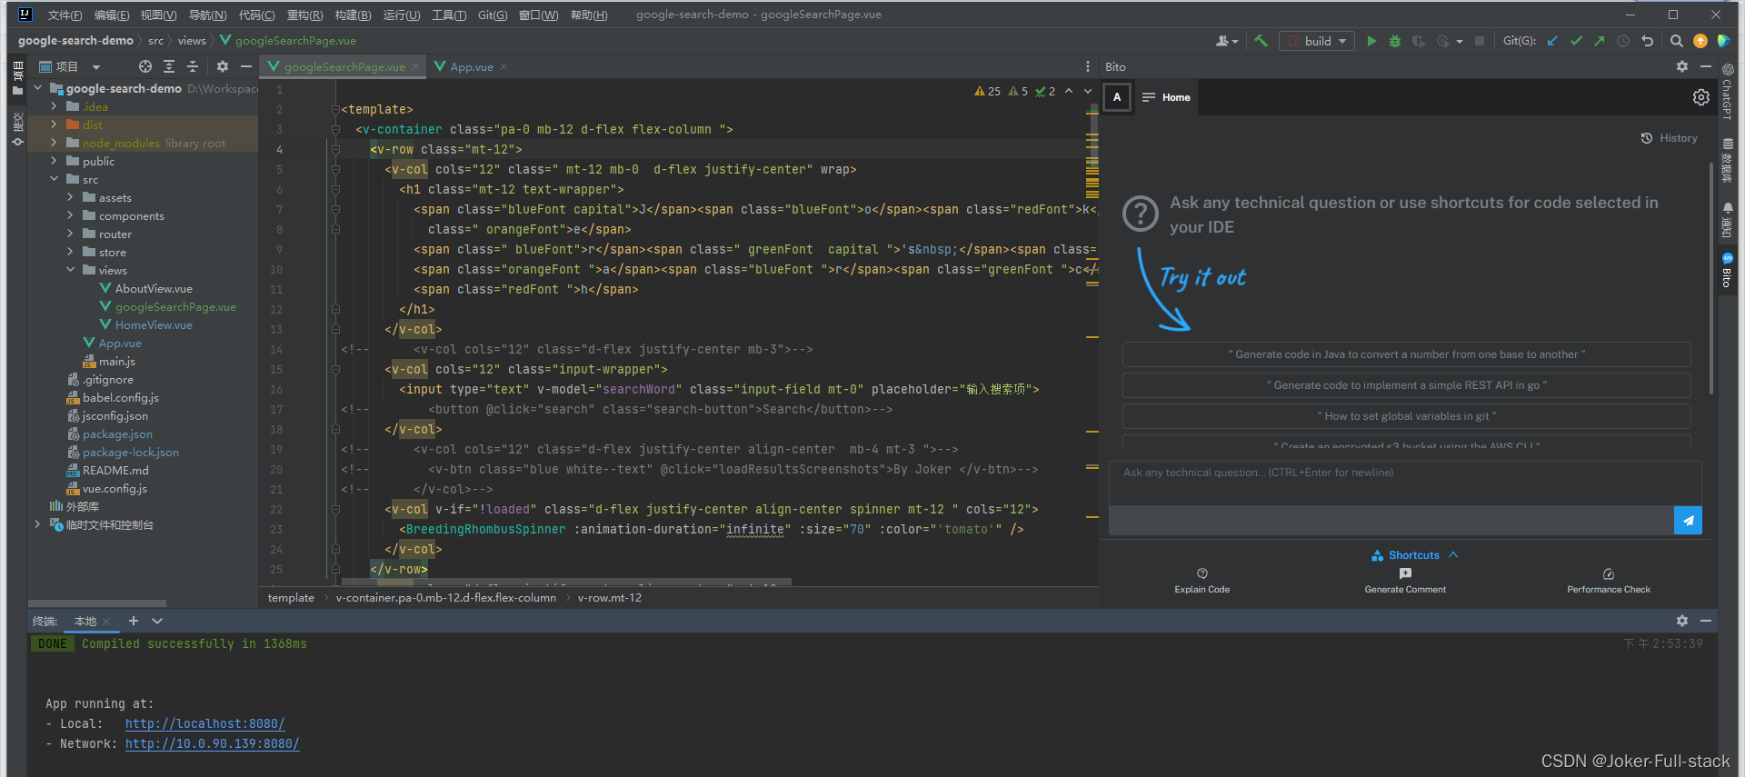Expand 临时文件和控制台 node
This screenshot has height=777, width=1745.
[x=37, y=524]
